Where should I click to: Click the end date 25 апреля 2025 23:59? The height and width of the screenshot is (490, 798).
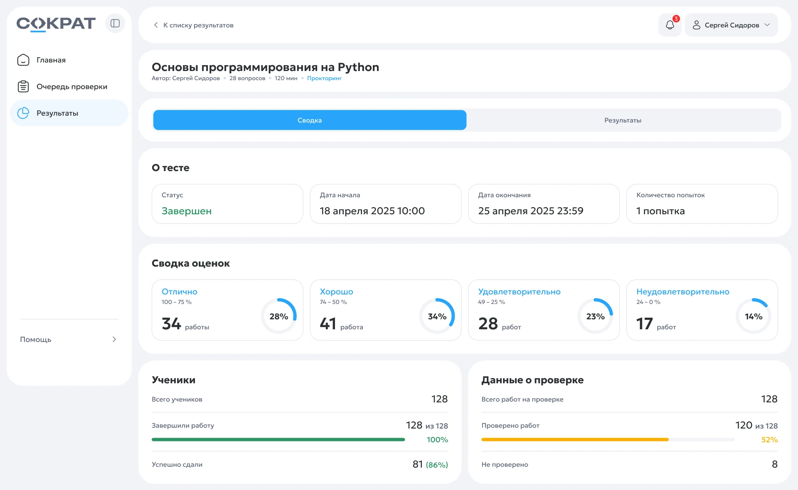coord(530,211)
